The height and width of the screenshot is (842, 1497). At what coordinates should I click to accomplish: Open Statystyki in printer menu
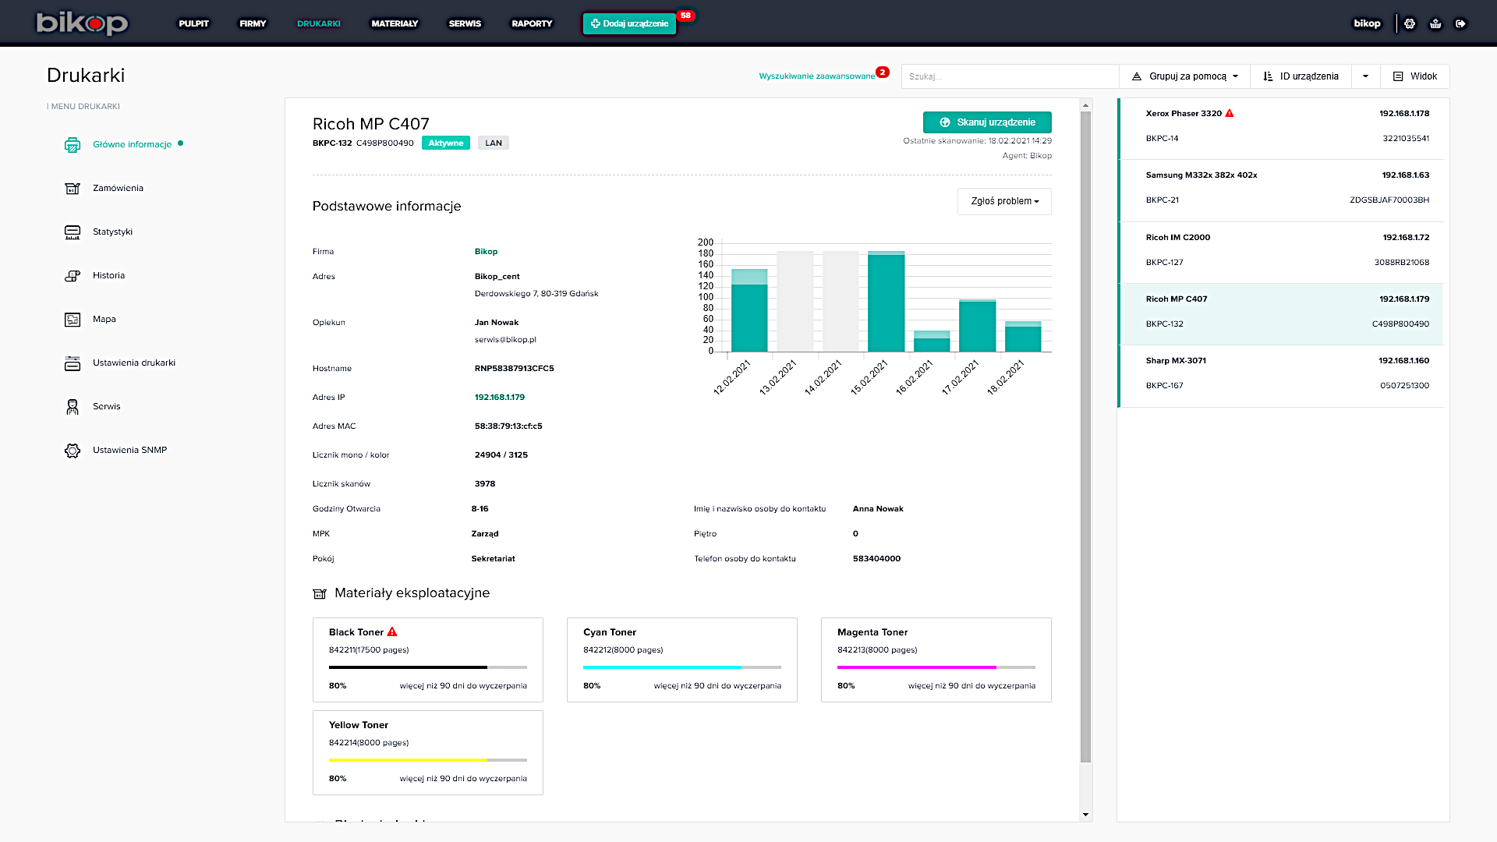pyautogui.click(x=112, y=232)
